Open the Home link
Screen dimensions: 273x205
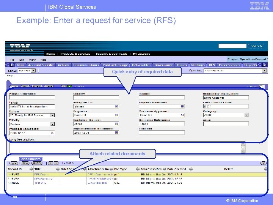[x=51, y=54]
